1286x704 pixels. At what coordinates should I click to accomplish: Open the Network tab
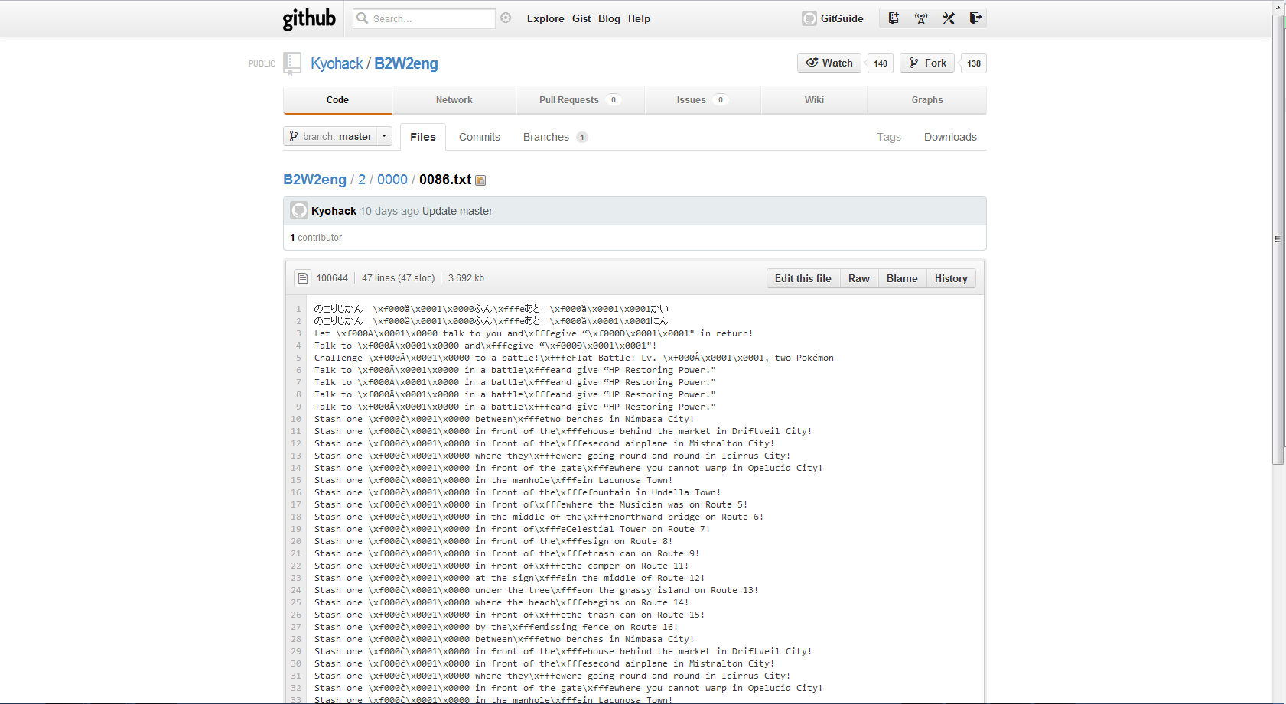[454, 100]
